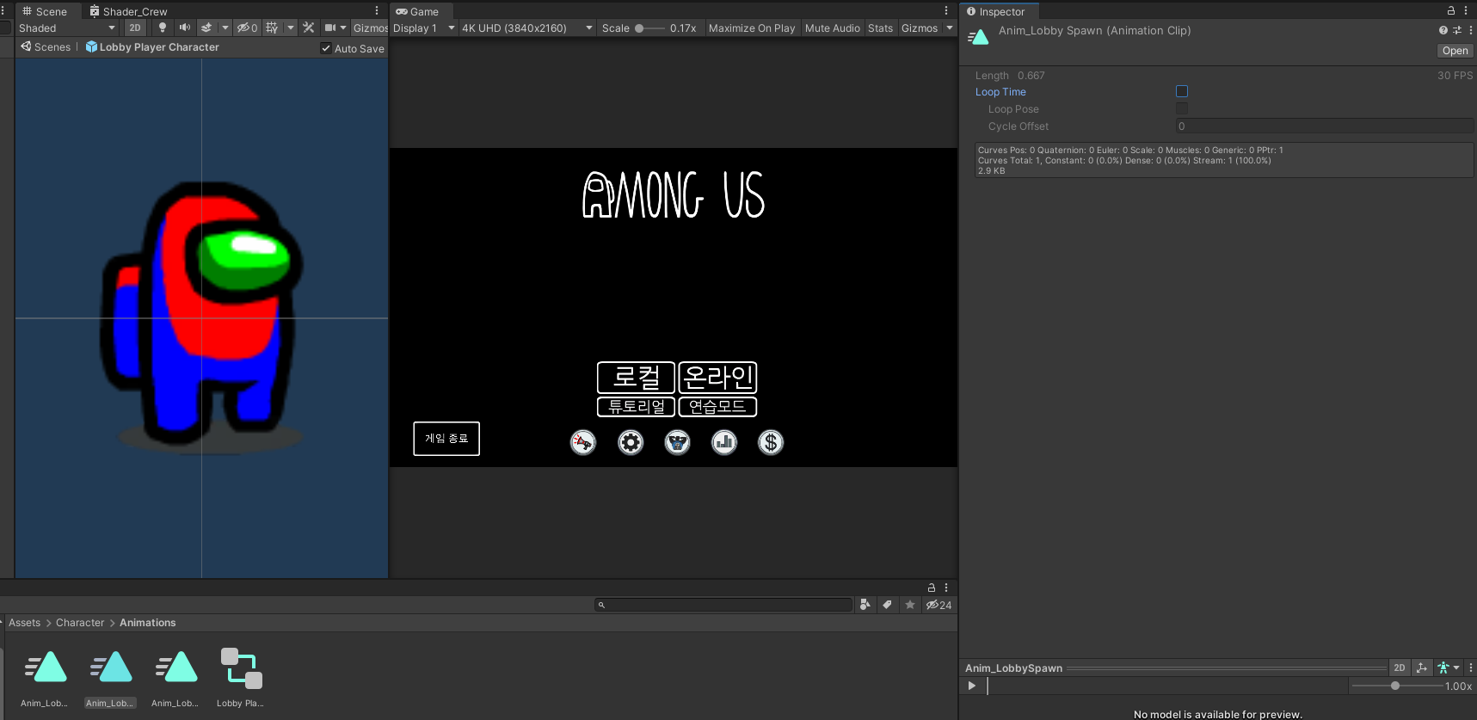The height and width of the screenshot is (720, 1477).
Task: Click the gear settings icon in Game view
Action: 631,442
